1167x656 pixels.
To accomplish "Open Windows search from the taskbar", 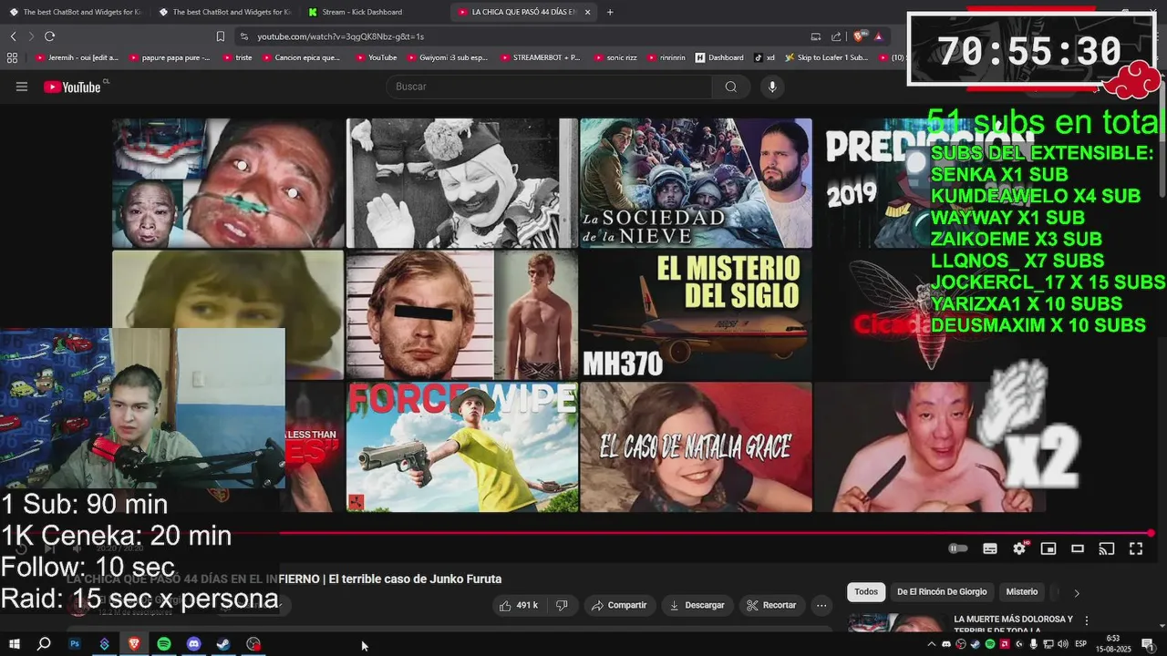I will click(44, 643).
